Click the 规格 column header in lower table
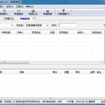The height and width of the screenshot is (105, 105). [22, 72]
